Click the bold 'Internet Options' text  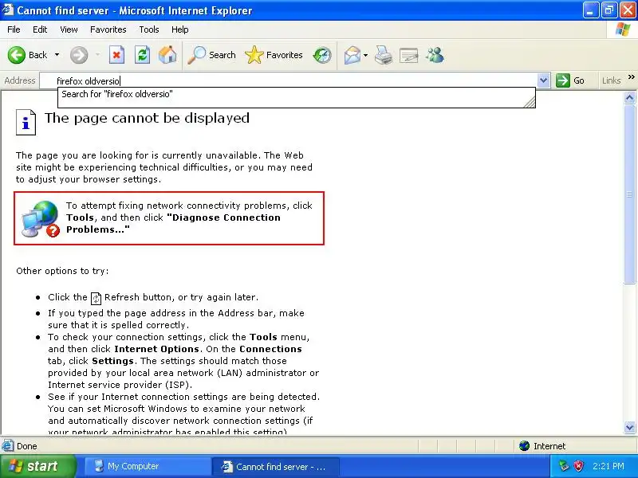click(156, 349)
